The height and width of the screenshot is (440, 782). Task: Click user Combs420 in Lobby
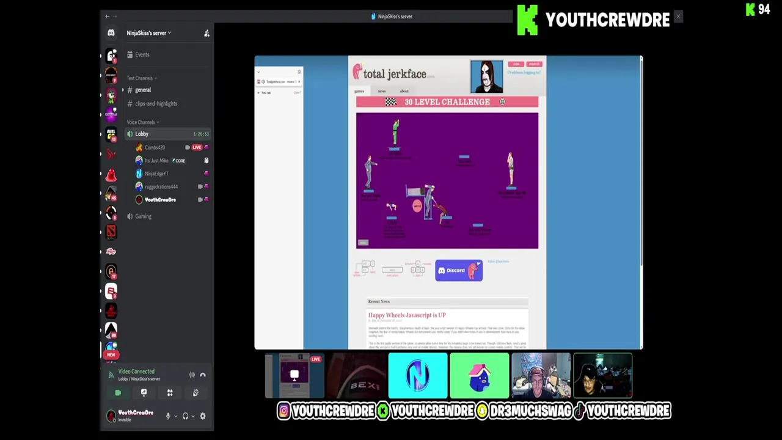(155, 147)
